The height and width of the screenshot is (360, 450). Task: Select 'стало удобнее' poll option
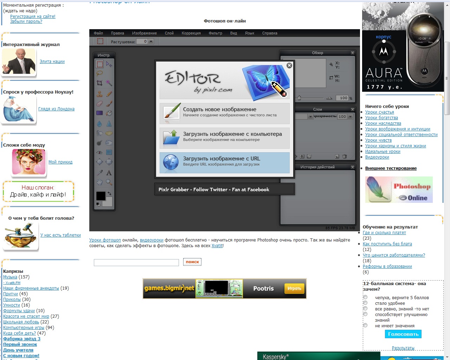pyautogui.click(x=365, y=303)
